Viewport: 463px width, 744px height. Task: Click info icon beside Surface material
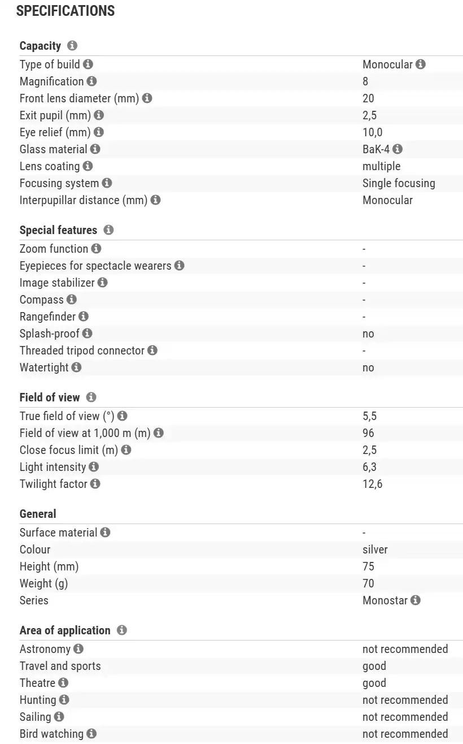[x=105, y=532]
